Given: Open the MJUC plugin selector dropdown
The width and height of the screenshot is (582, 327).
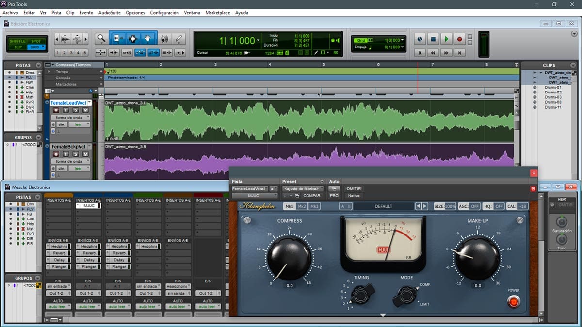Looking at the screenshot, I should 254,196.
